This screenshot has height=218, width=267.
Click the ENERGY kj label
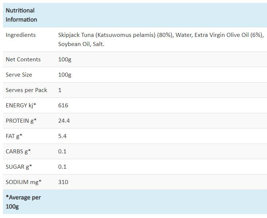[21, 105]
